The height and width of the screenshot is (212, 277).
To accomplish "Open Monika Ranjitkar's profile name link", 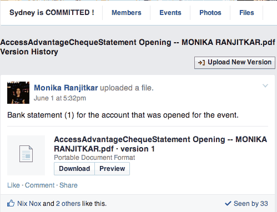I will (x=66, y=88).
